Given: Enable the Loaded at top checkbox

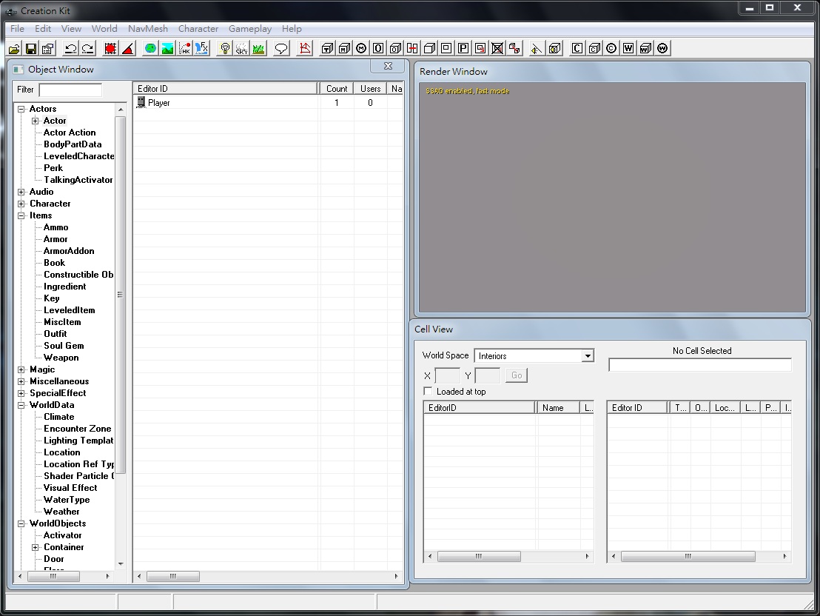Looking at the screenshot, I should pyautogui.click(x=428, y=391).
